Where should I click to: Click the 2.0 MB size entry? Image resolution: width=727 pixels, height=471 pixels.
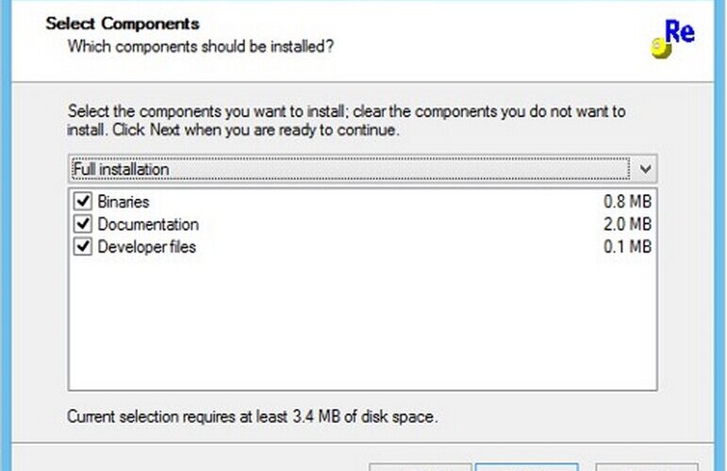click(627, 224)
